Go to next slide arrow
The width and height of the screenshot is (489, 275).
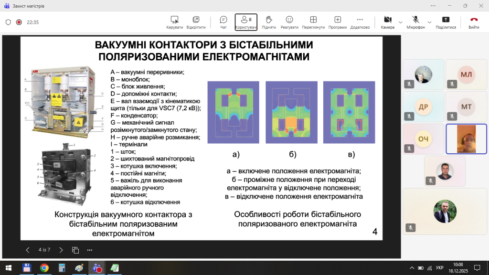pyautogui.click(x=61, y=250)
